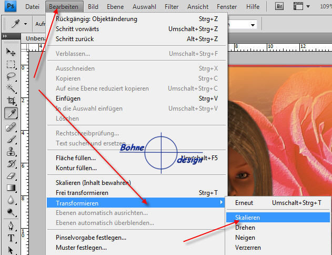Select the Brush tool in toolbox
This screenshot has height=255, width=332.
11,139
